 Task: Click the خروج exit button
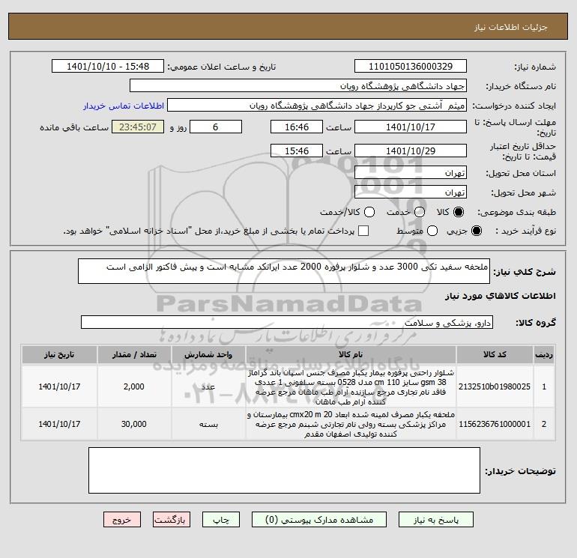pyautogui.click(x=122, y=520)
